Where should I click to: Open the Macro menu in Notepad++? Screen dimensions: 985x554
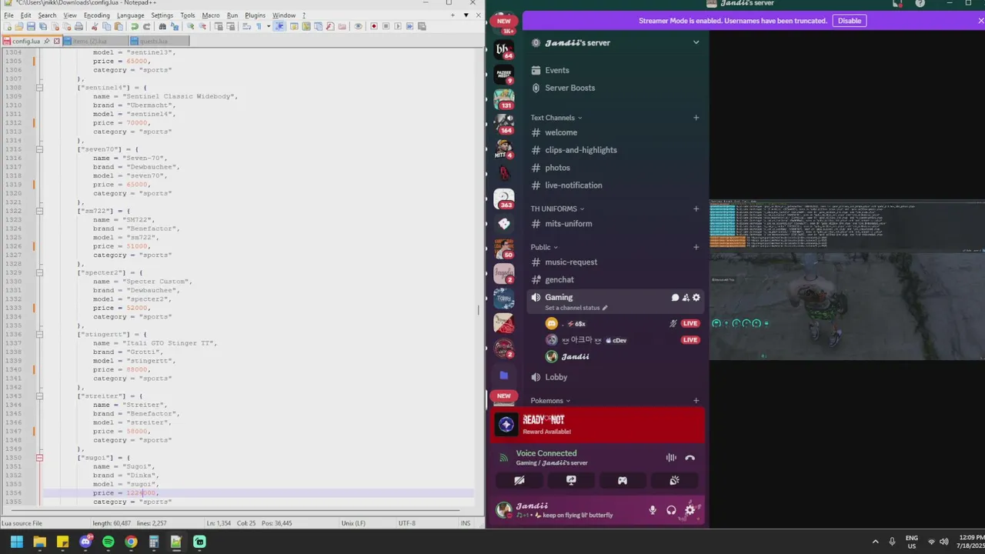[210, 15]
